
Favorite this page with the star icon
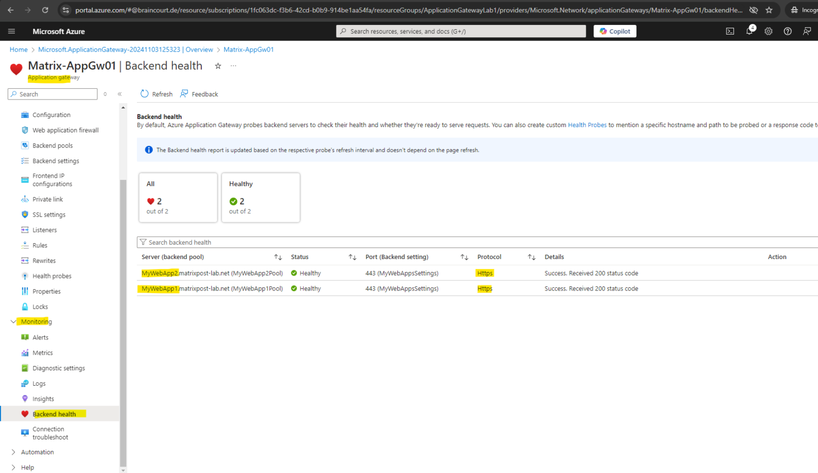click(x=218, y=66)
